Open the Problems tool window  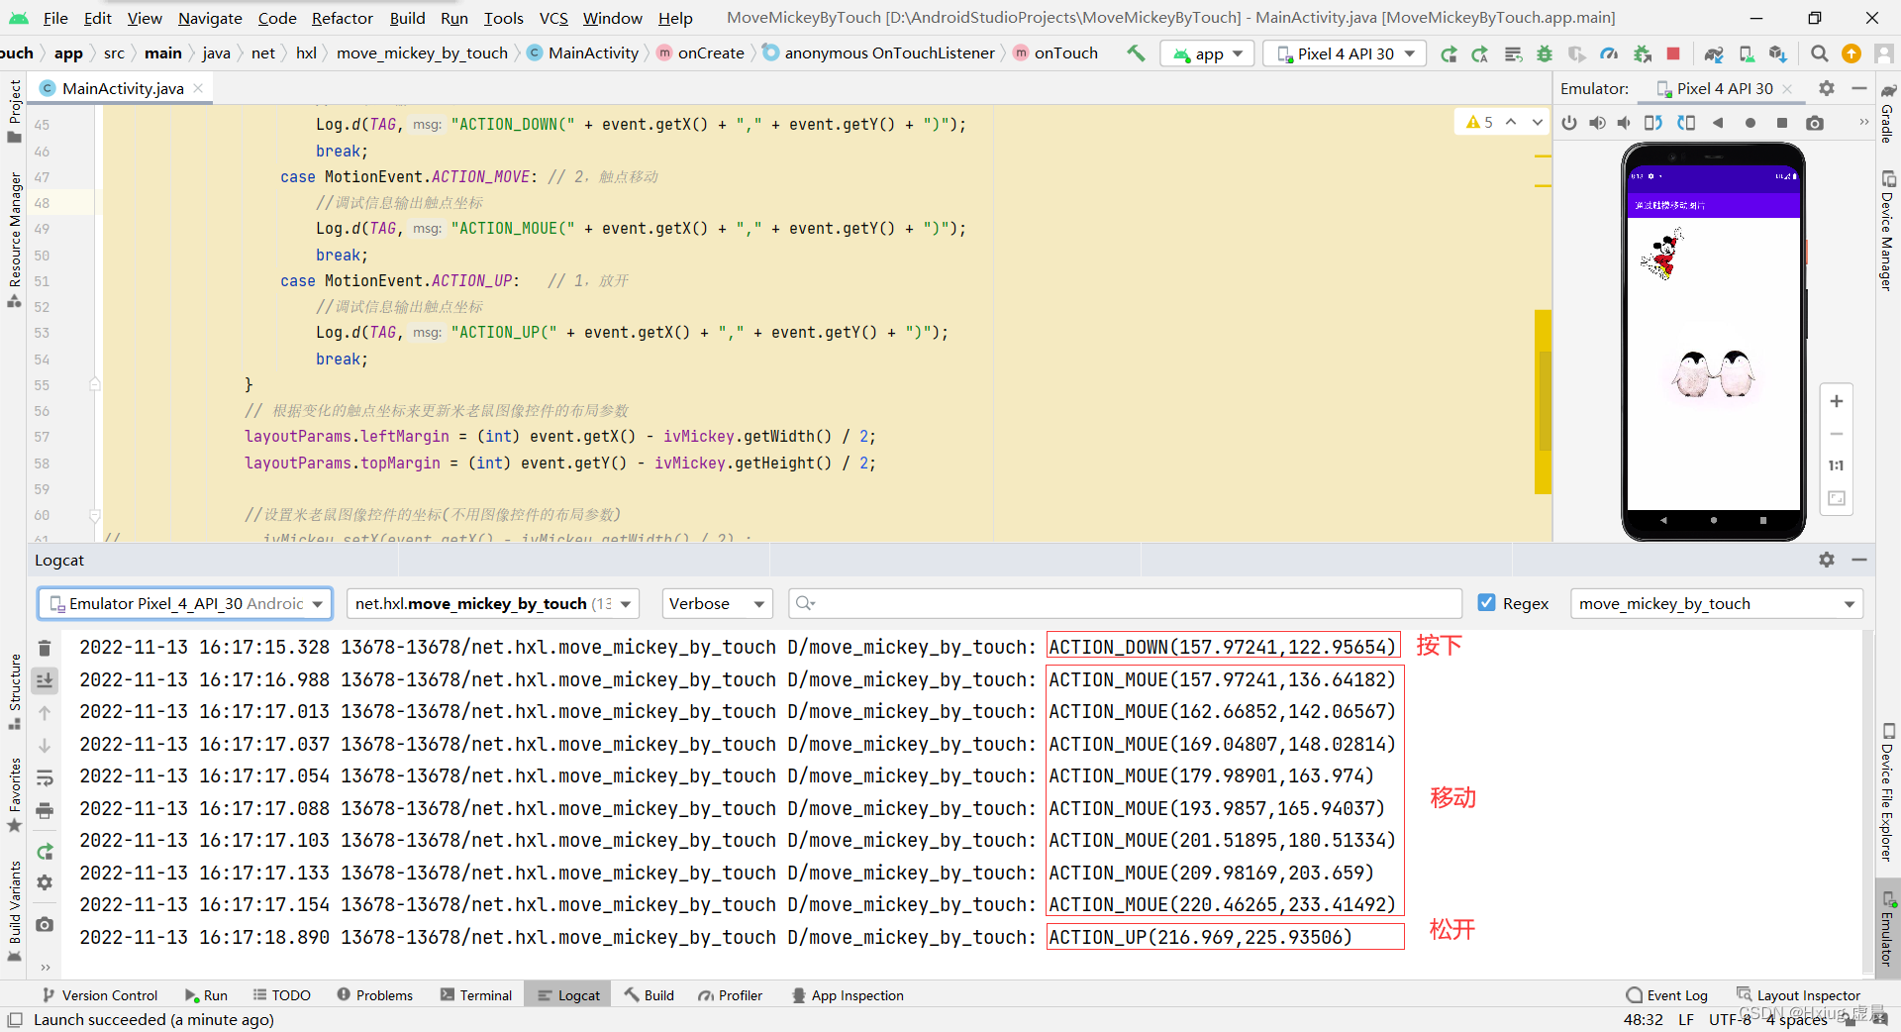tap(374, 995)
